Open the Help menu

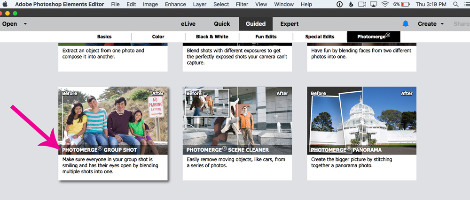coord(306,4)
